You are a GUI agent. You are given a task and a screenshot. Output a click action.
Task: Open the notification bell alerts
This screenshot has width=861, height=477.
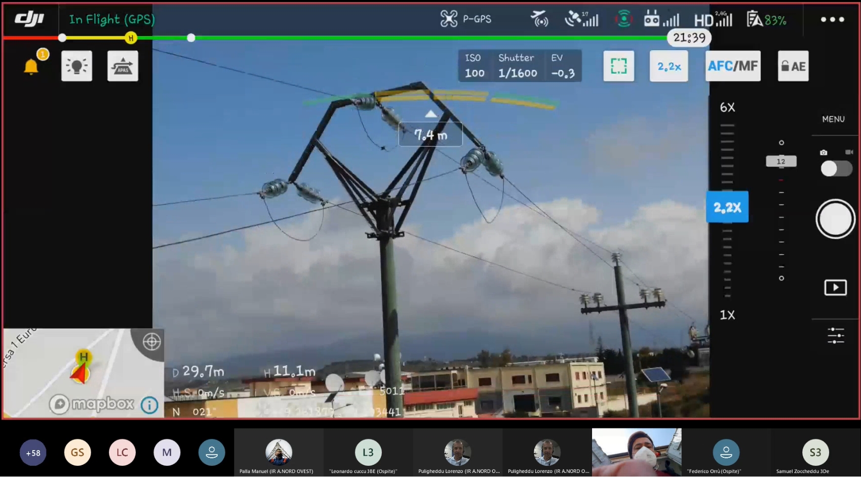click(x=31, y=66)
